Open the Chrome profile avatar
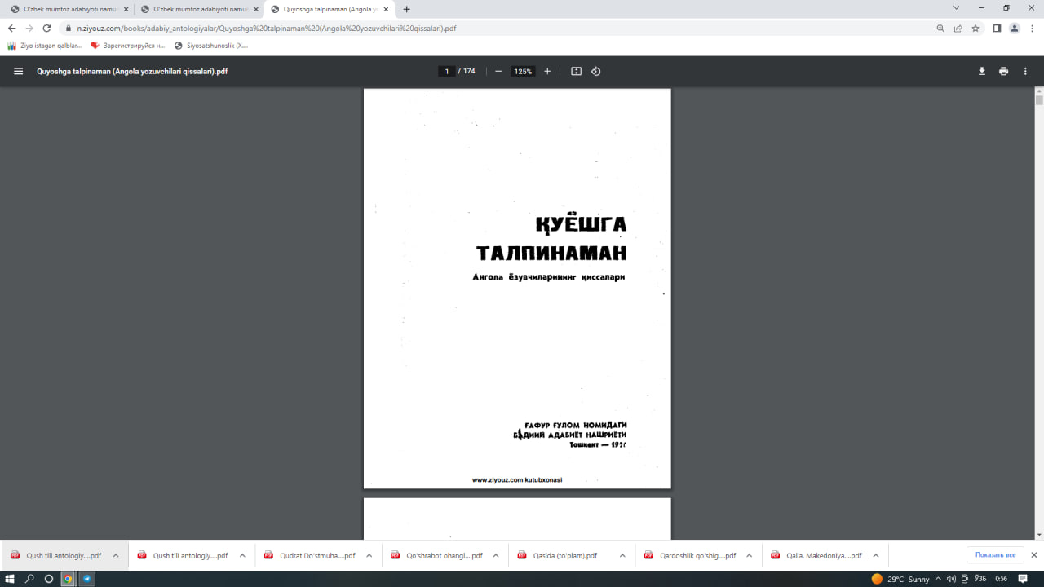The width and height of the screenshot is (1044, 587). 1015,28
